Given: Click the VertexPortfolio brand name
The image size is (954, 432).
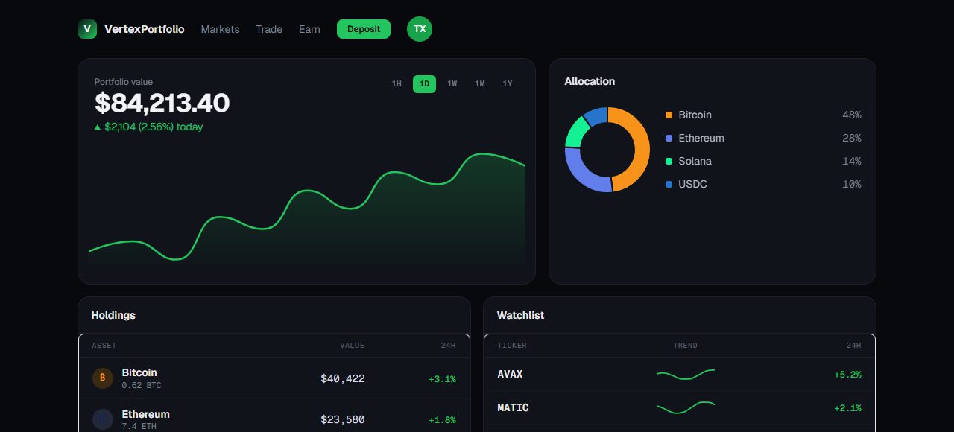Looking at the screenshot, I should (145, 29).
